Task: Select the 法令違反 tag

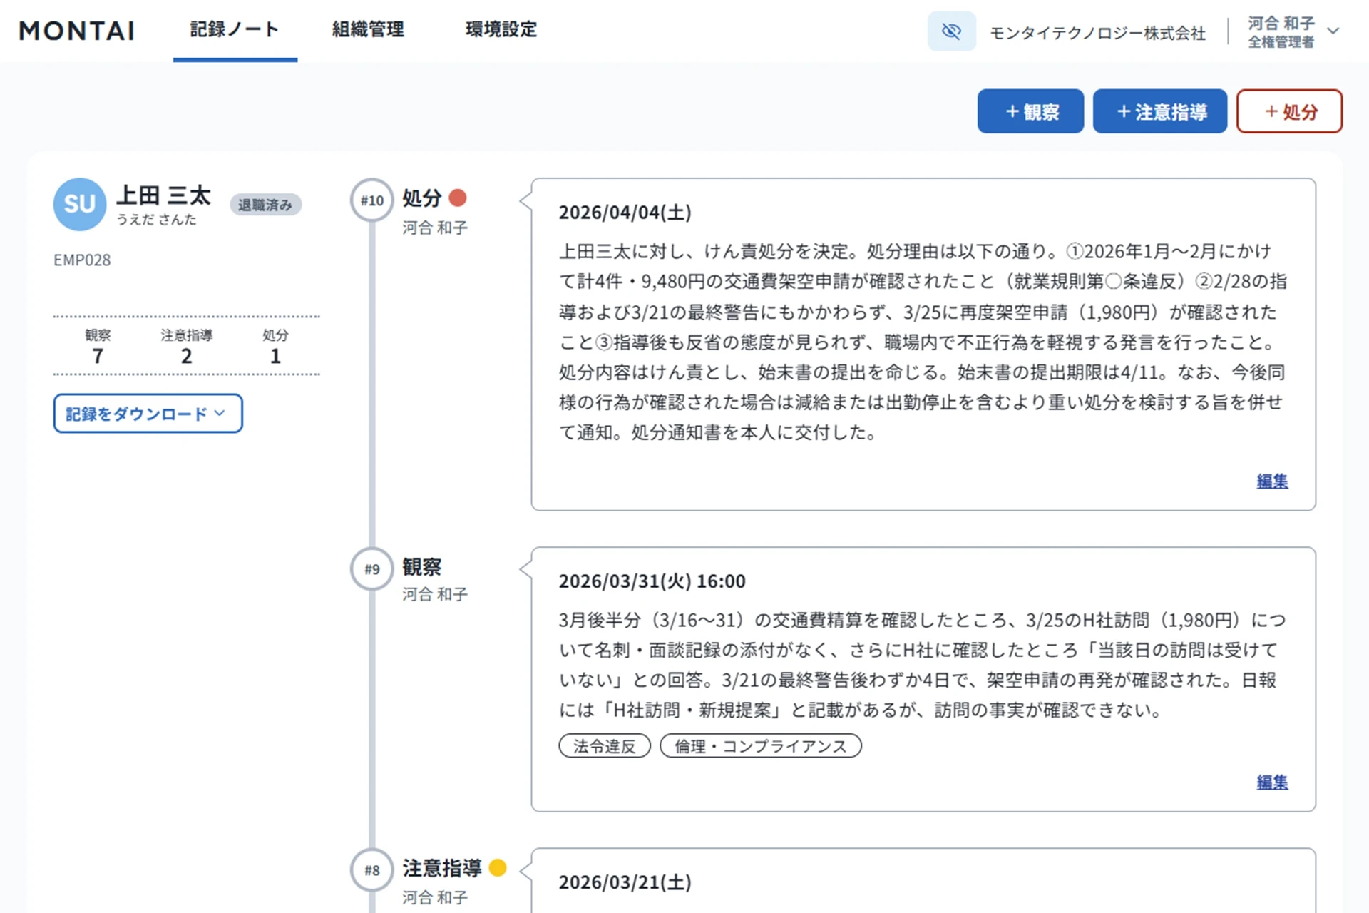Action: click(604, 745)
